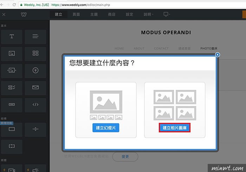The height and width of the screenshot is (172, 246).
Task: Select the photo gallery grid thumbnail
Action: 175,105
